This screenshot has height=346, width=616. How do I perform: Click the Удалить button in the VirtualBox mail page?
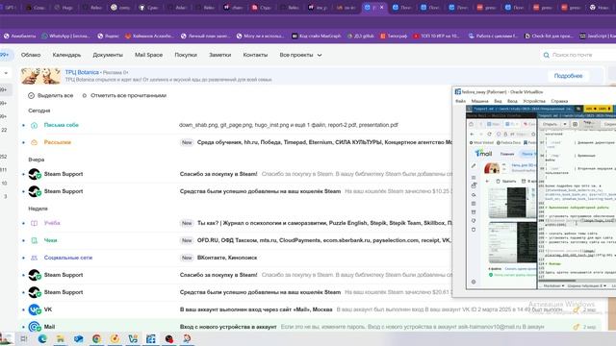tap(506, 182)
